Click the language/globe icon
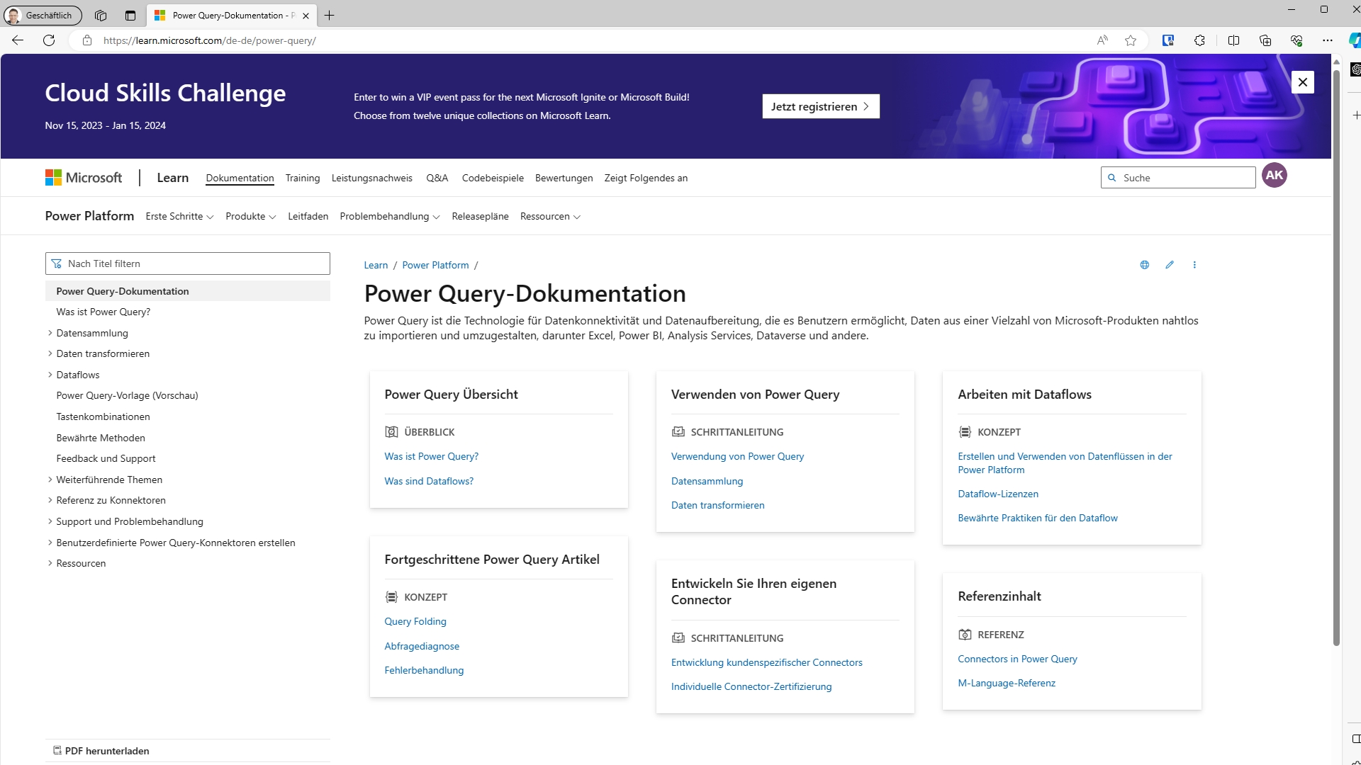 click(1145, 264)
